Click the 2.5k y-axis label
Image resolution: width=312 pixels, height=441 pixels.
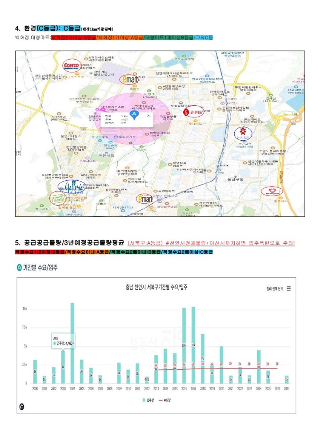point(25,364)
